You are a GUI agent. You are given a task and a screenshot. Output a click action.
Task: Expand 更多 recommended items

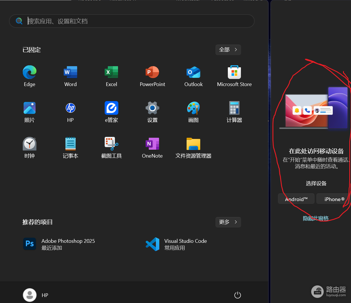(228, 222)
